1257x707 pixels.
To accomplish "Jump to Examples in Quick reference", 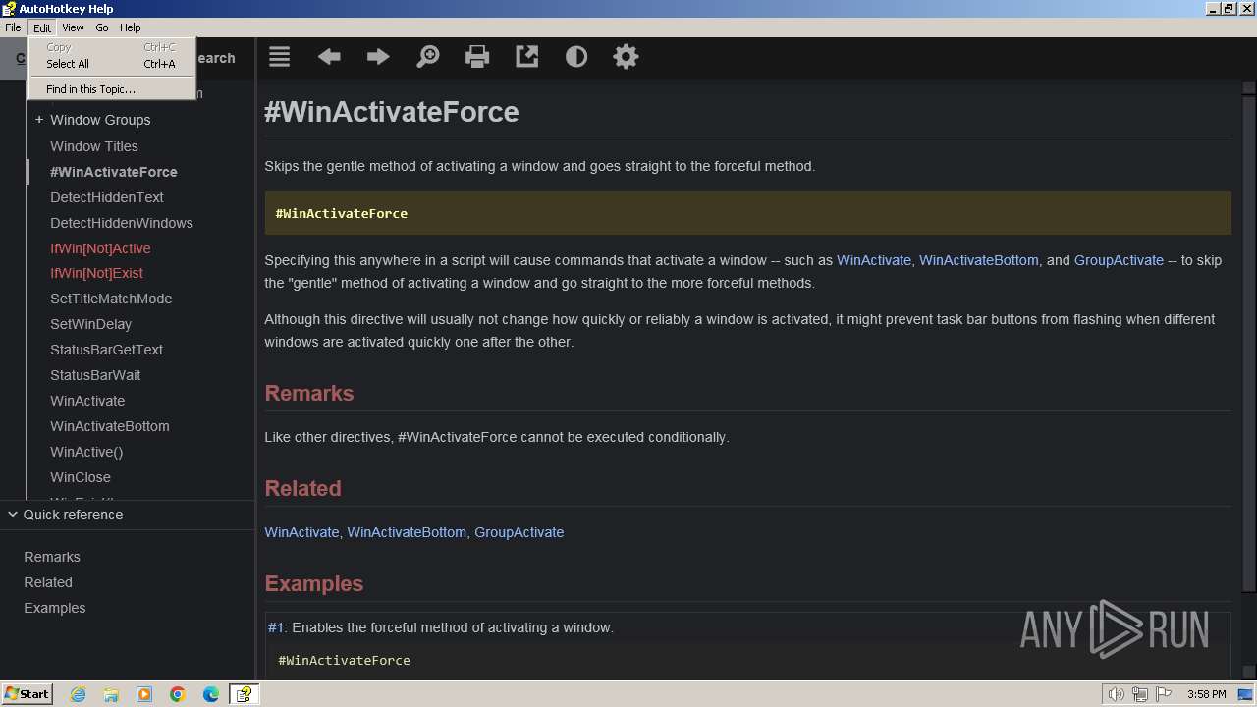I will [x=55, y=608].
